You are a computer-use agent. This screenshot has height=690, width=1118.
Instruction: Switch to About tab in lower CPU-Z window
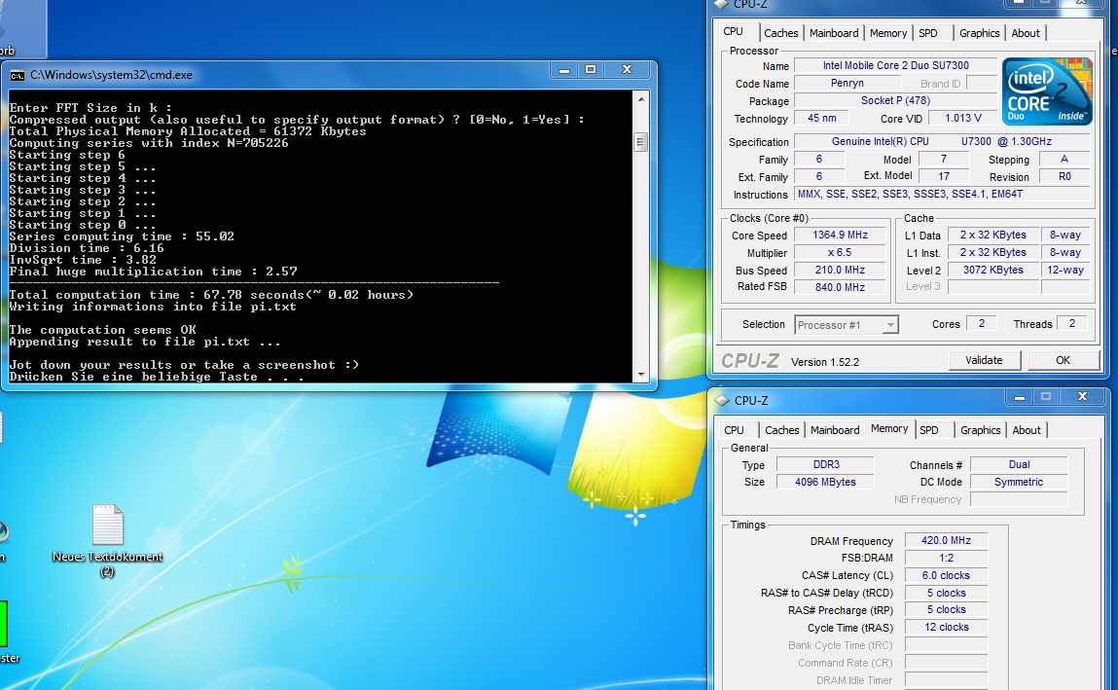coord(1026,430)
